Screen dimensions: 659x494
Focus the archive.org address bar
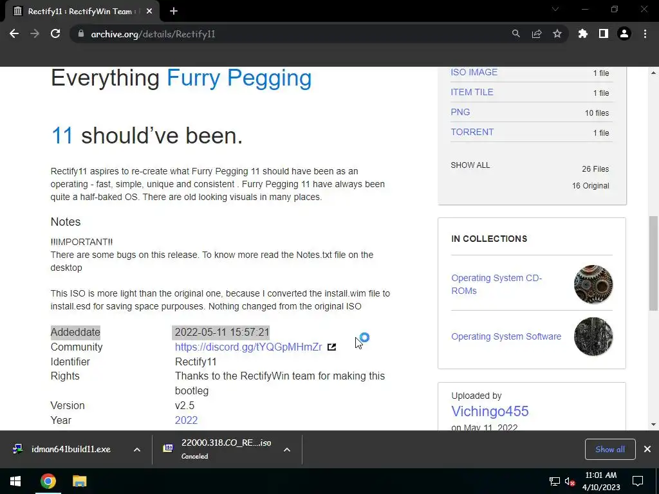click(x=294, y=33)
